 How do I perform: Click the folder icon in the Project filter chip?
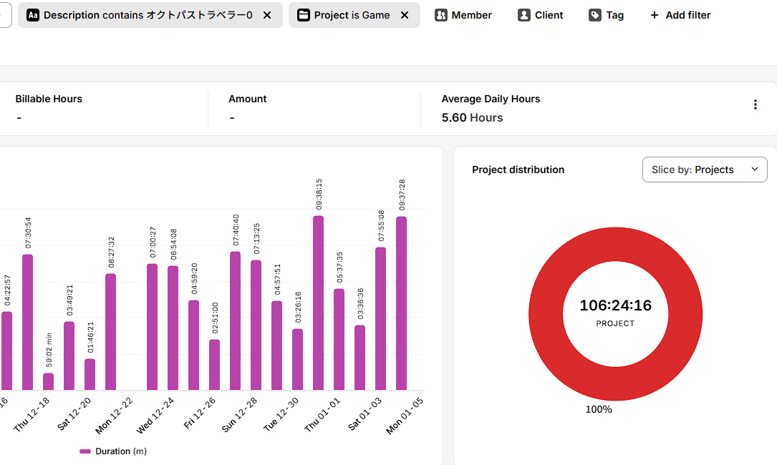tap(304, 15)
